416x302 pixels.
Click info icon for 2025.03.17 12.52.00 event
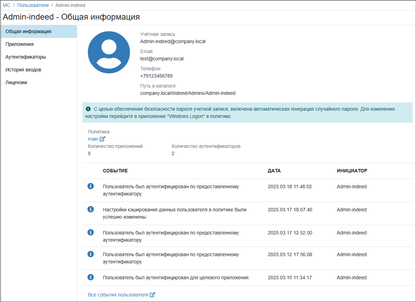pos(91,232)
